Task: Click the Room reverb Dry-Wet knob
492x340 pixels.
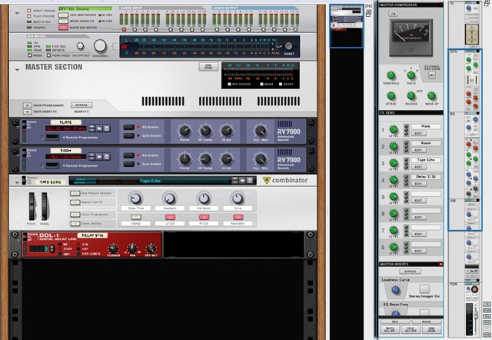Action: (260, 158)
